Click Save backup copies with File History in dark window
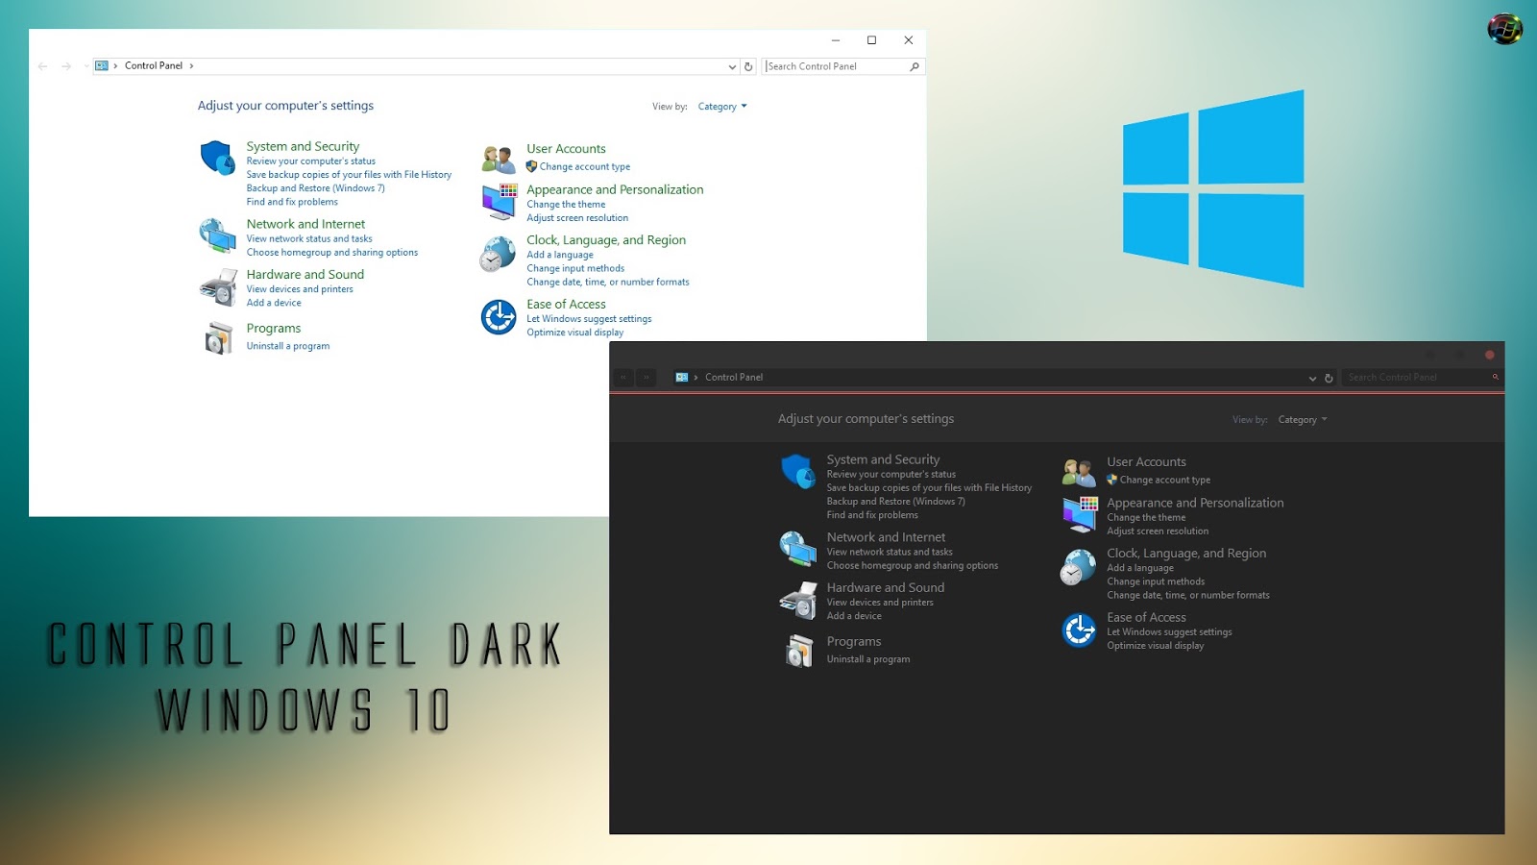 click(929, 488)
